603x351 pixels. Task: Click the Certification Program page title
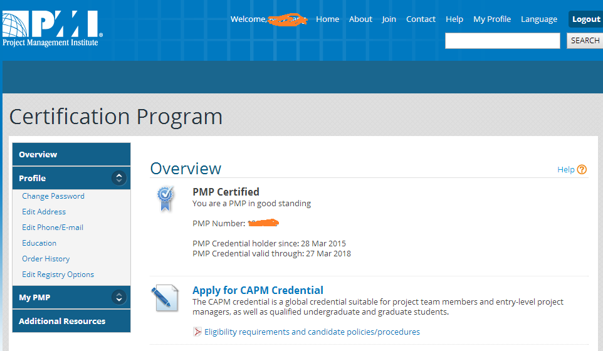[116, 117]
